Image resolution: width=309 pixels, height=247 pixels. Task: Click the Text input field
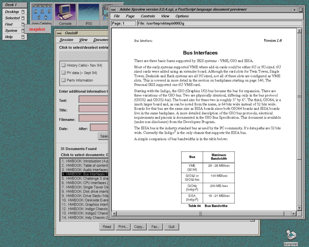94,99
